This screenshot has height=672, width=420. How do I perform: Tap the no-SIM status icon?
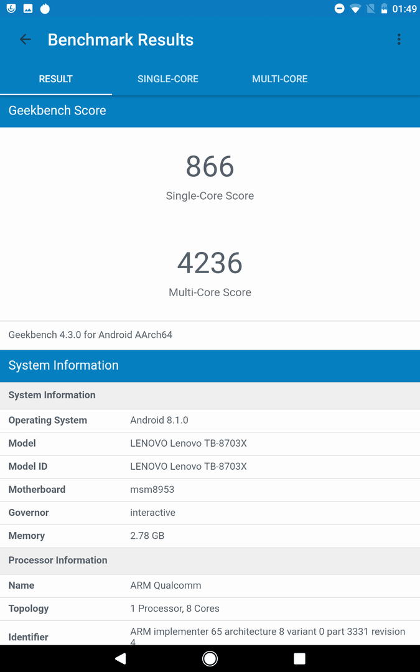[x=371, y=9]
